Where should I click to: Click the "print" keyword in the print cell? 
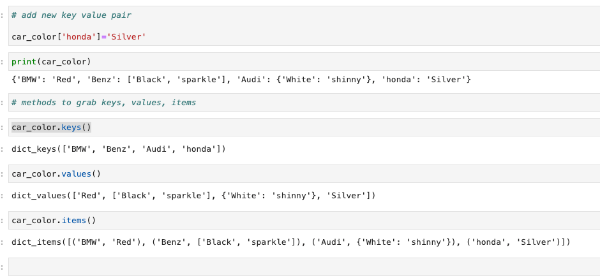[24, 62]
